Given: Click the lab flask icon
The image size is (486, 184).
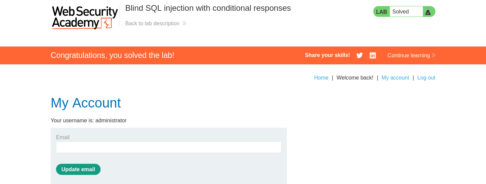Looking at the screenshot, I should pos(428,11).
